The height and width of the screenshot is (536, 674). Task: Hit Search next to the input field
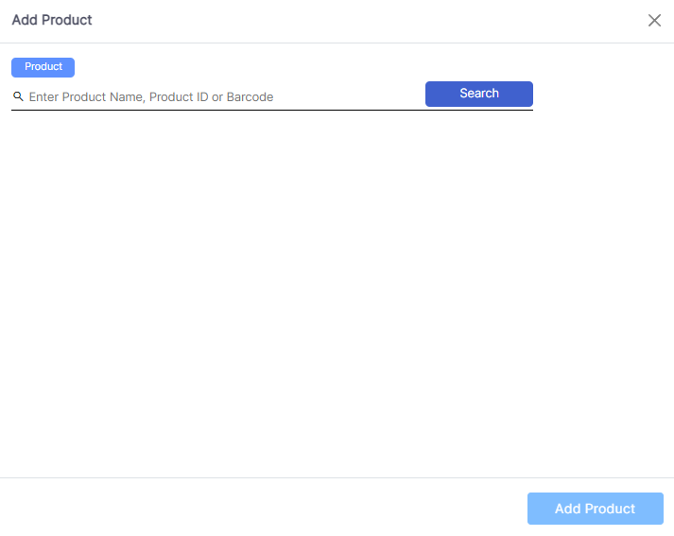(478, 94)
